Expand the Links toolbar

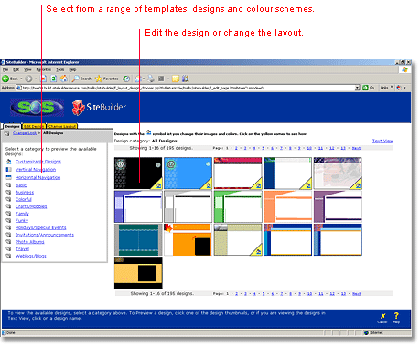[393, 87]
